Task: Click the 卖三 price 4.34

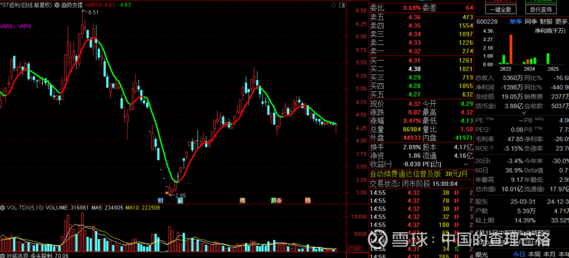Action: (x=415, y=34)
